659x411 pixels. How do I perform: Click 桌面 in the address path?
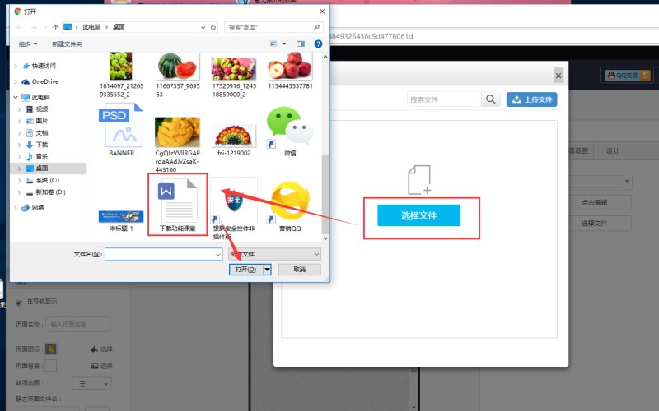click(119, 27)
